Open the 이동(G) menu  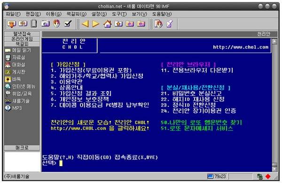point(54,14)
